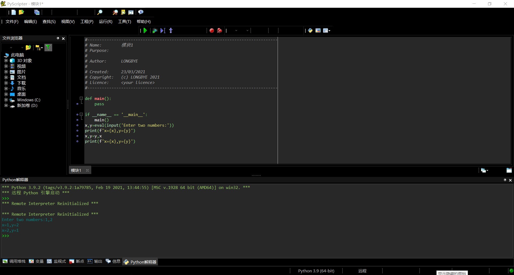Switch to the 监视式 tab
This screenshot has height=275, width=514.
pyautogui.click(x=56, y=262)
